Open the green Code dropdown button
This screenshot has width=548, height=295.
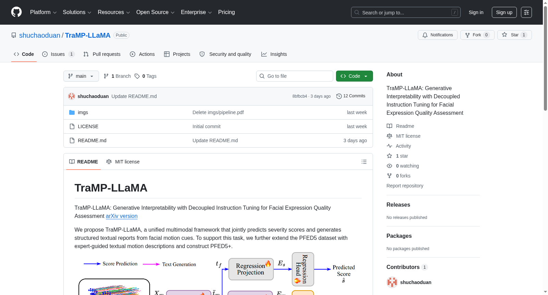click(354, 76)
